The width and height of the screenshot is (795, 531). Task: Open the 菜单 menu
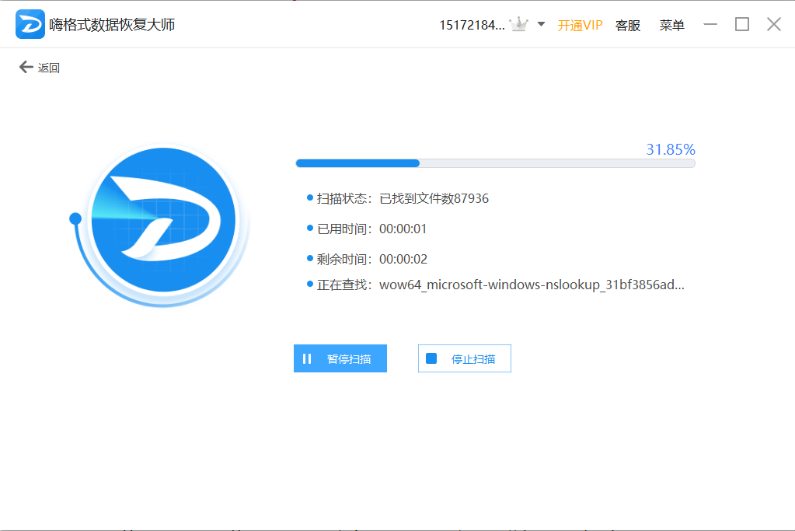pos(671,26)
